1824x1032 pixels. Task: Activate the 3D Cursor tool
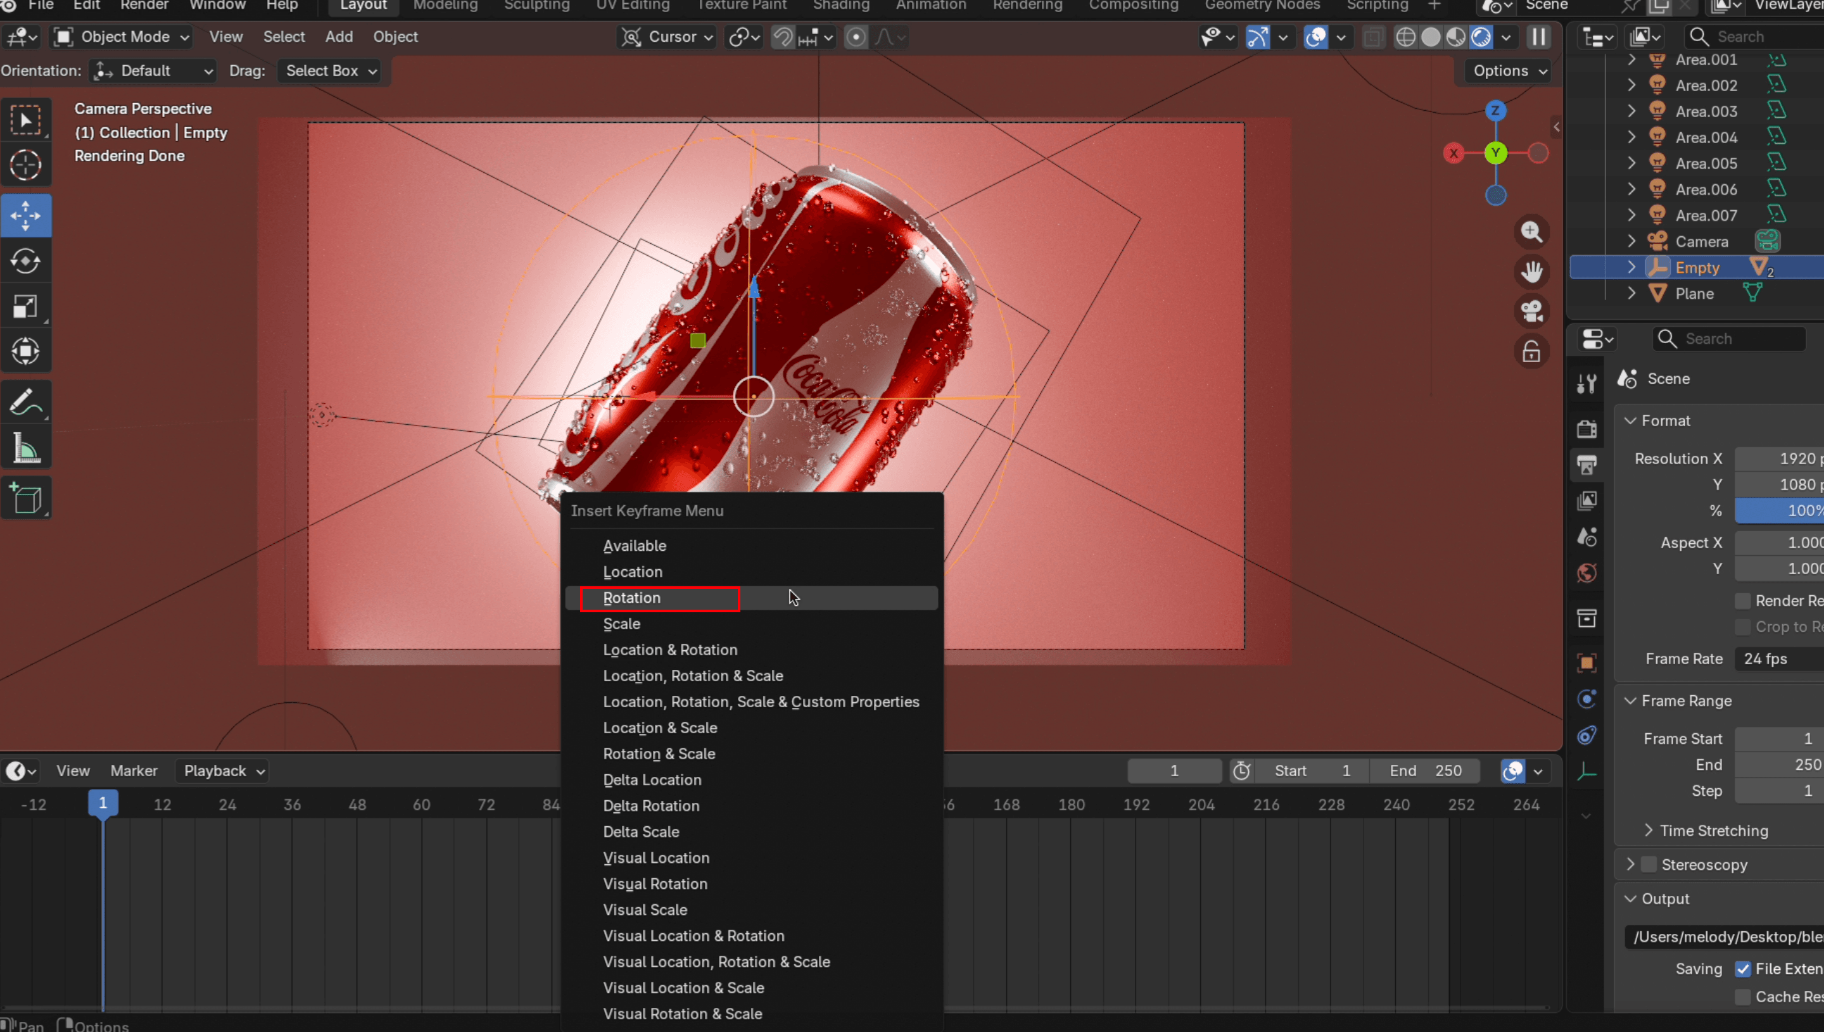[25, 165]
